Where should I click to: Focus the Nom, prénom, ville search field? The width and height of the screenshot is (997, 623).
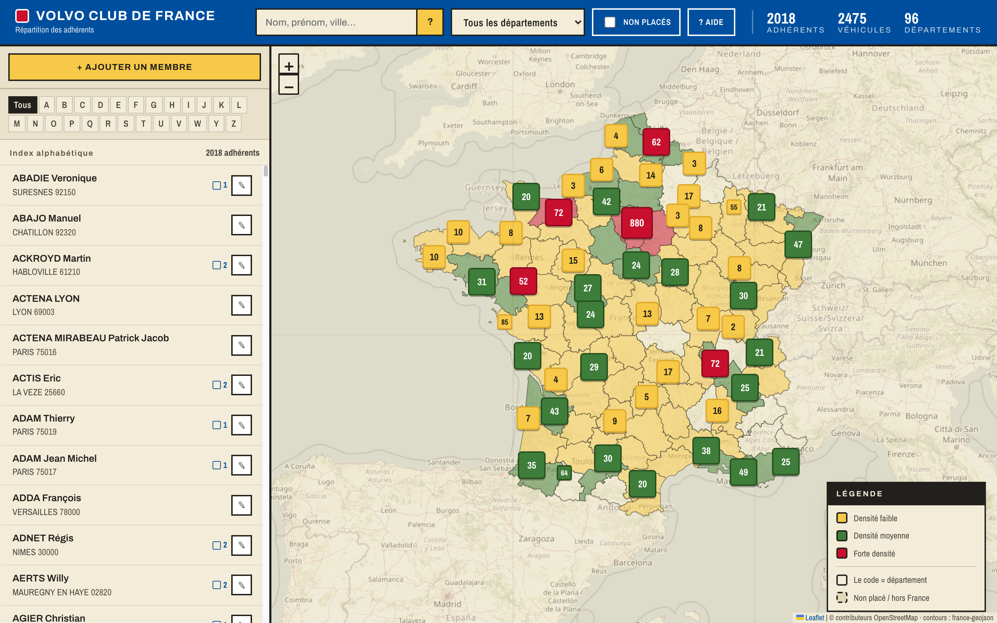point(336,22)
